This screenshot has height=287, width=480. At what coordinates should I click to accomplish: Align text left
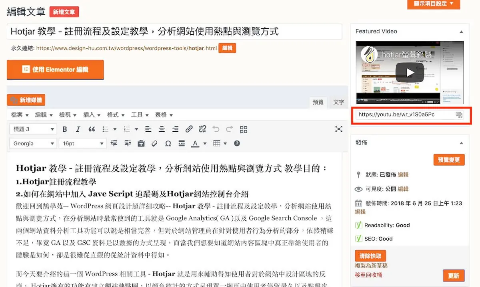click(148, 129)
